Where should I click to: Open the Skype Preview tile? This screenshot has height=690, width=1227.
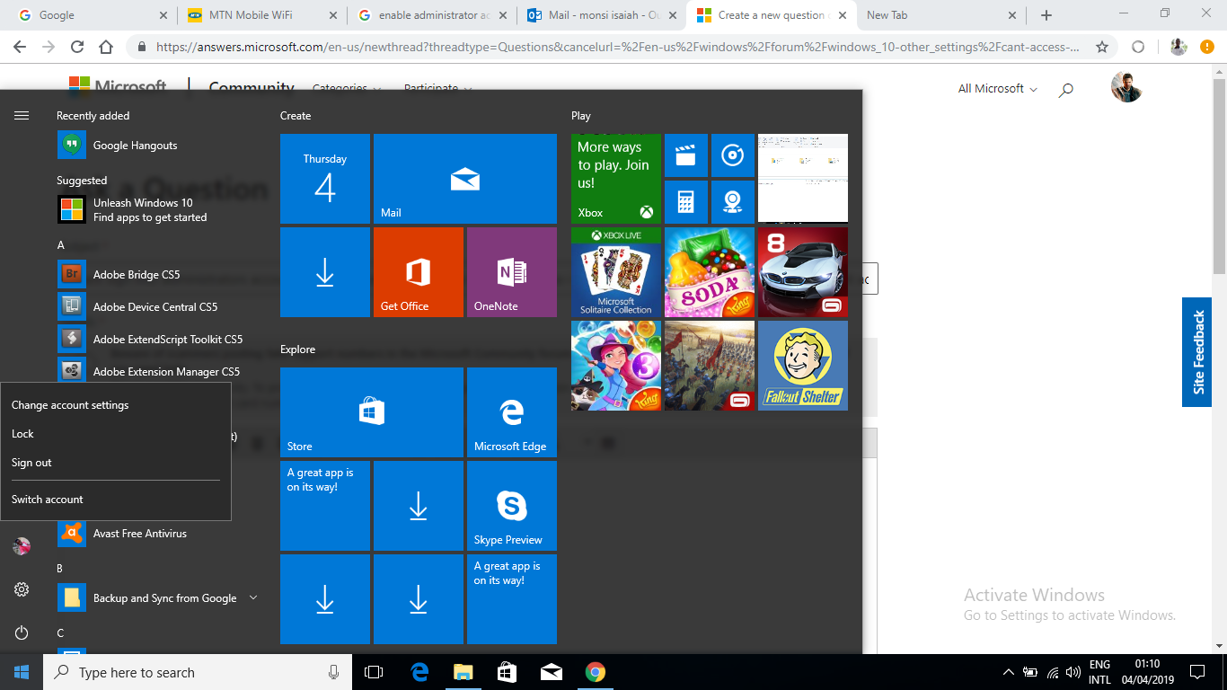pyautogui.click(x=511, y=506)
